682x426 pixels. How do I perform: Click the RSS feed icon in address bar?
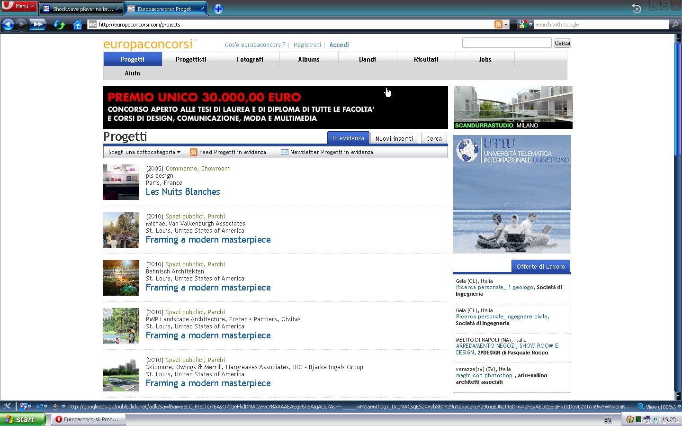498,25
